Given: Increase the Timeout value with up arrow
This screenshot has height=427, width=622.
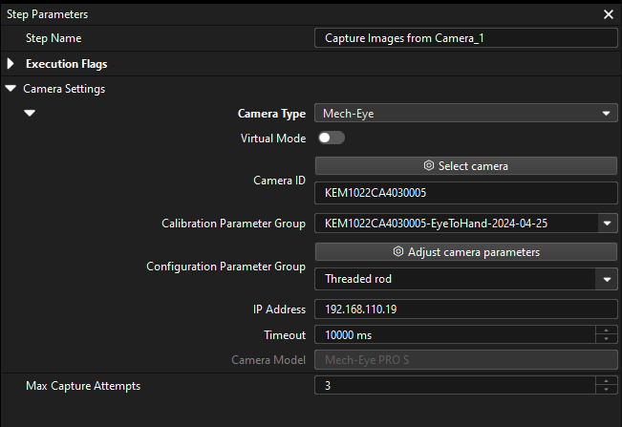Looking at the screenshot, I should click(x=606, y=331).
